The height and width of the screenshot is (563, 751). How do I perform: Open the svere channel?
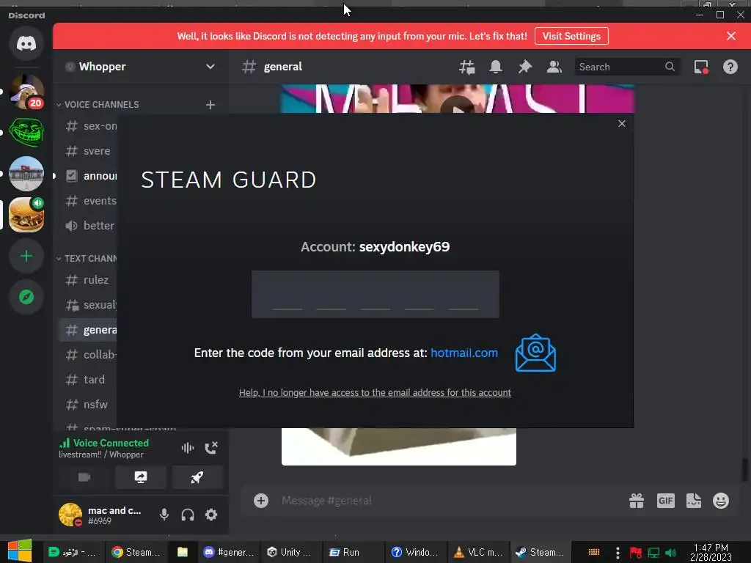click(88, 151)
